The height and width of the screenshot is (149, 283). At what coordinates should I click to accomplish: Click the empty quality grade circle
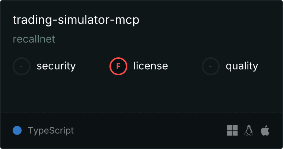click(211, 66)
